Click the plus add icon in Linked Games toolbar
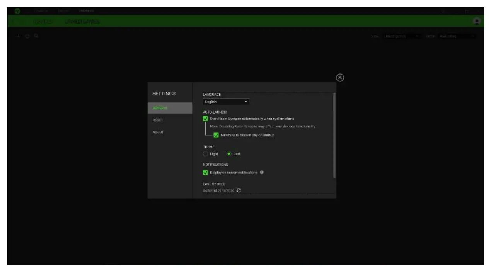The image size is (491, 268). coord(18,36)
